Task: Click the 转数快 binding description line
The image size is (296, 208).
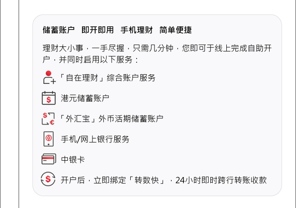Action: coord(163,180)
